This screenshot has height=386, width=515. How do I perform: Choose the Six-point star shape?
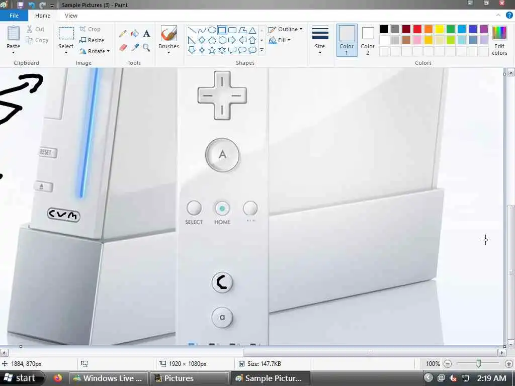click(222, 50)
